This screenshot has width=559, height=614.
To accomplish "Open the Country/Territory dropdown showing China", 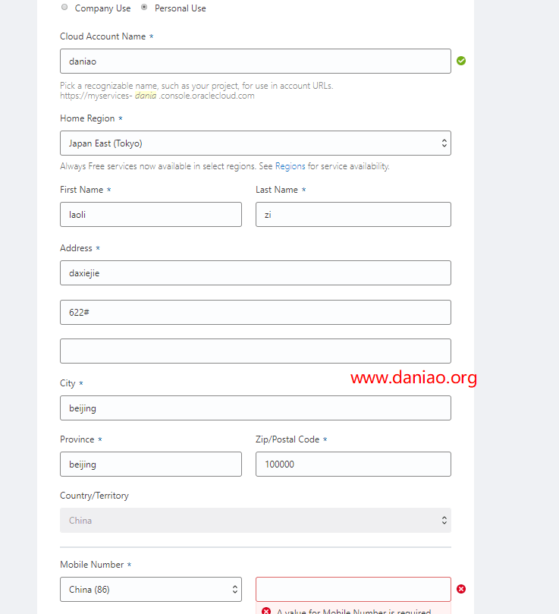I will coord(256,520).
